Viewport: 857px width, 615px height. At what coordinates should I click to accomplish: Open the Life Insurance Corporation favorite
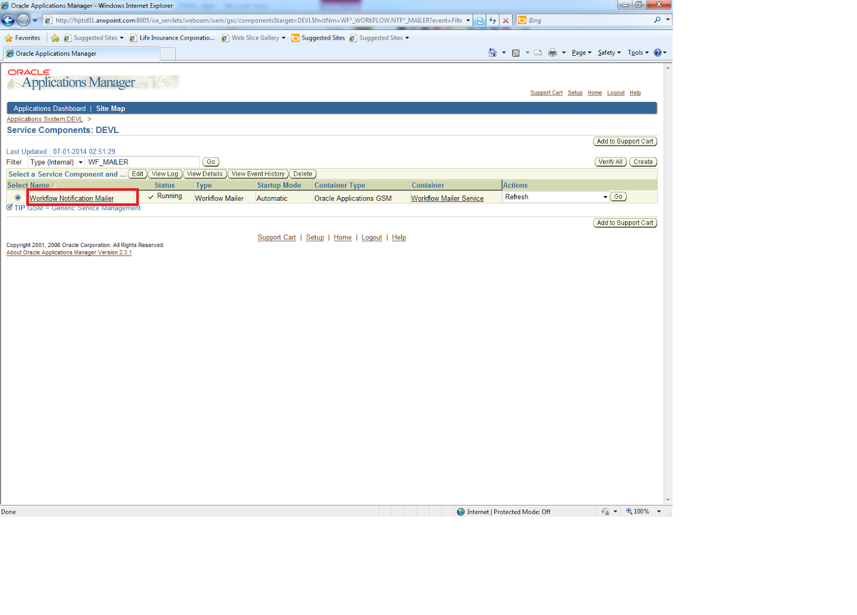[x=172, y=38]
